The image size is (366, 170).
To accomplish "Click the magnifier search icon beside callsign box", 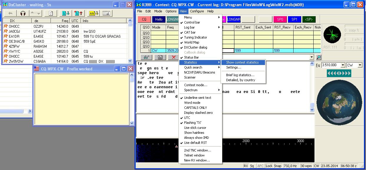I will [x=318, y=57].
